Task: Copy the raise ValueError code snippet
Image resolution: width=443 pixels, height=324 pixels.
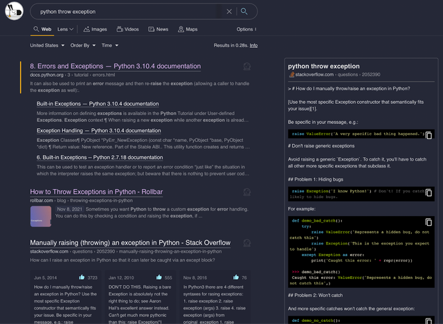Action: [428, 135]
